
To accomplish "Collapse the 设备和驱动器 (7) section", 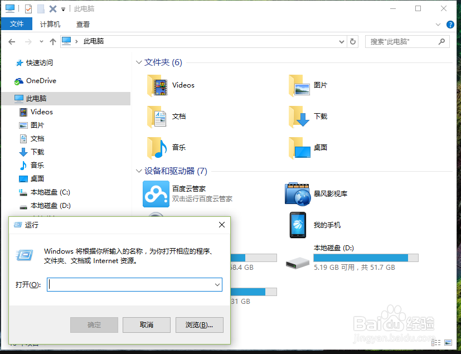I will (x=138, y=171).
